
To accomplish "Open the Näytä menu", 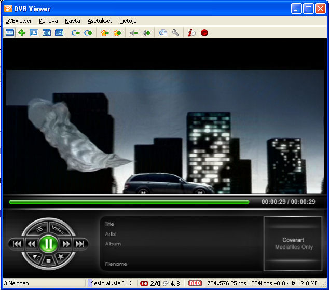I will (73, 21).
